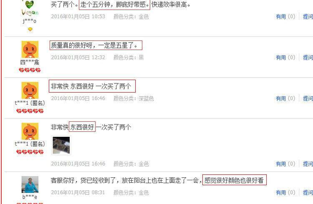Screen dimensions: 313x204
Task: Click the Vegan heart avatar of j***o
Action: coord(30,8)
